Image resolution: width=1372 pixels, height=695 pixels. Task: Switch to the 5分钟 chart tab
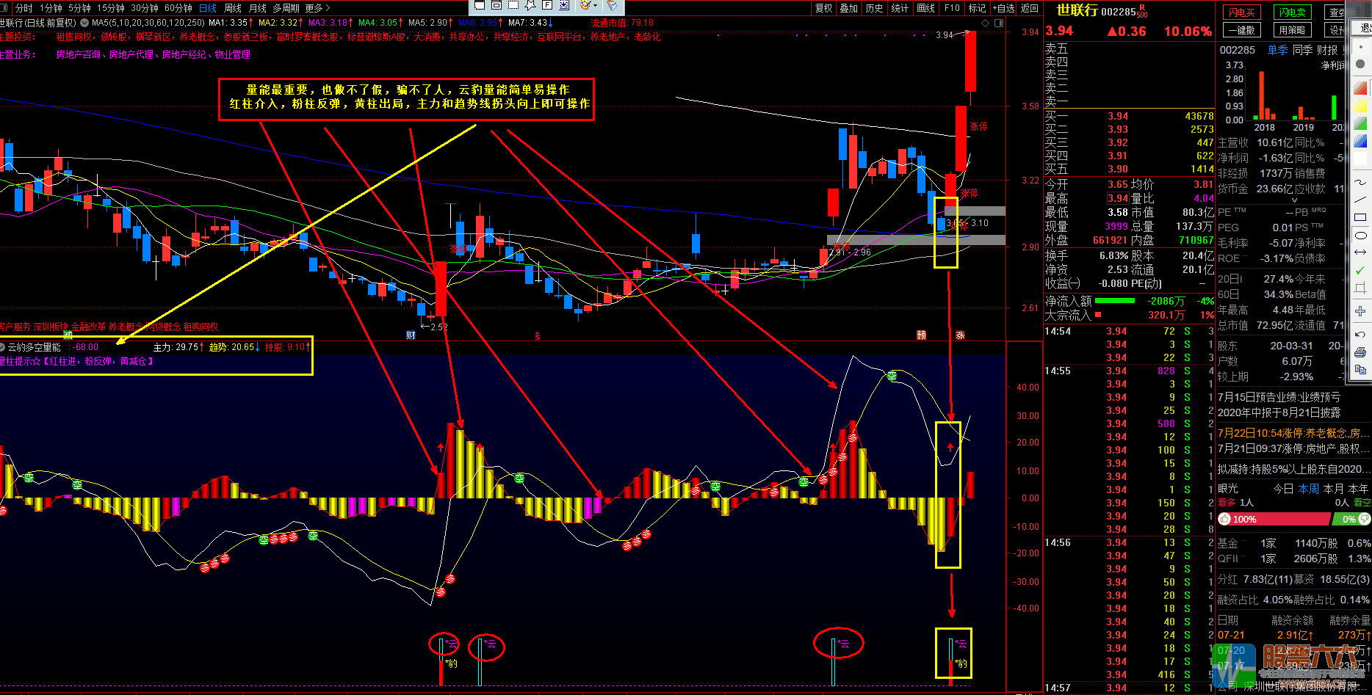pos(79,8)
